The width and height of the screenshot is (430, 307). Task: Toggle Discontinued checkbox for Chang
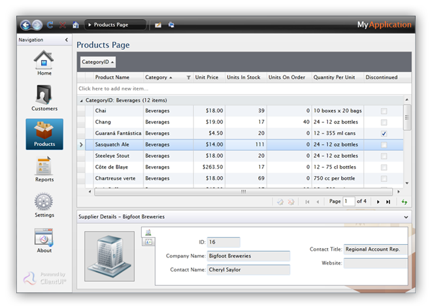click(384, 122)
